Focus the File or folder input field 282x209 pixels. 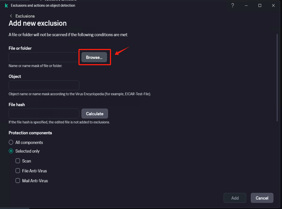click(44, 57)
